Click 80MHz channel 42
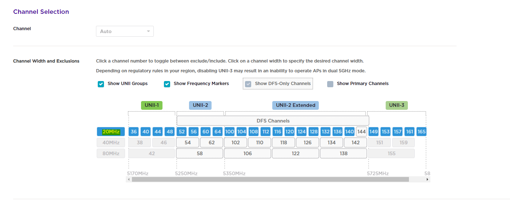 pos(152,153)
